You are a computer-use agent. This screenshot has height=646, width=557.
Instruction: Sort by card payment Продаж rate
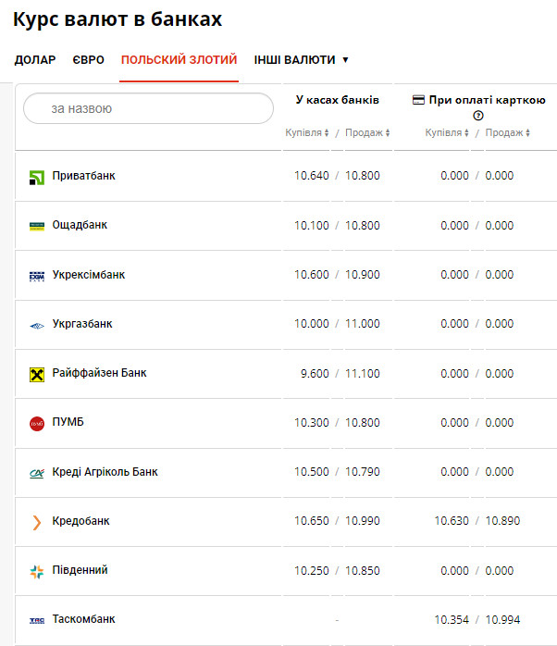[508, 133]
